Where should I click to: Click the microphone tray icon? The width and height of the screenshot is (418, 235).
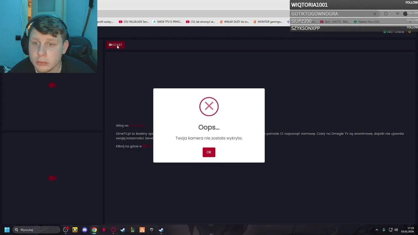384,230
